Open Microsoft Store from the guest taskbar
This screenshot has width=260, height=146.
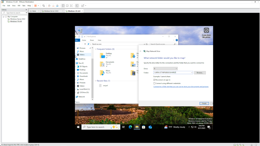point(143,127)
